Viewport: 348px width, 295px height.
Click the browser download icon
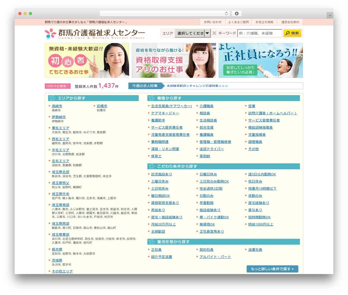pyautogui.click(x=237, y=13)
